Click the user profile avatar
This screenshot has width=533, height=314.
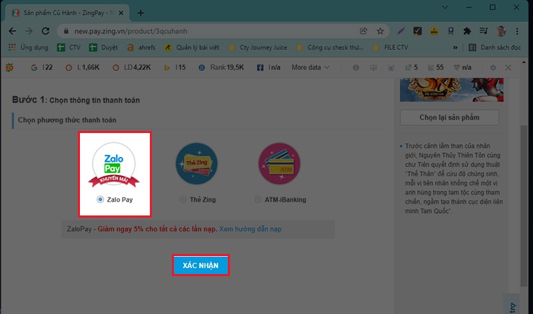click(501, 31)
